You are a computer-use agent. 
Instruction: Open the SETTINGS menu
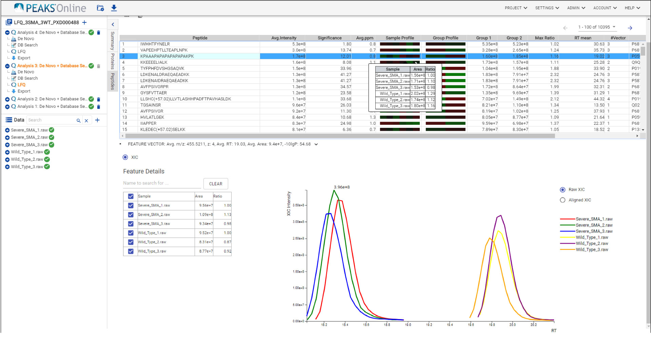(x=547, y=8)
